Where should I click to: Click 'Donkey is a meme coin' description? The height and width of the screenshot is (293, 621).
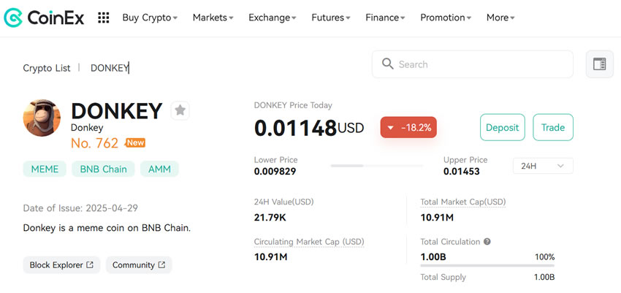coord(107,228)
